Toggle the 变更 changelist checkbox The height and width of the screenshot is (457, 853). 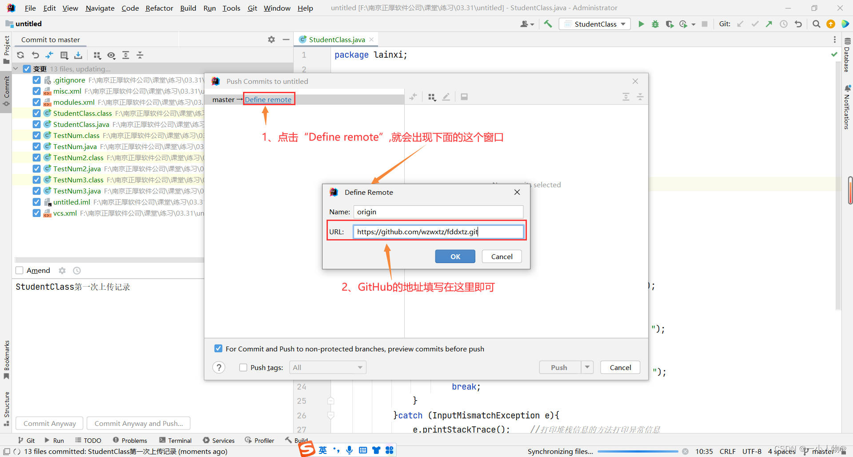coord(27,69)
